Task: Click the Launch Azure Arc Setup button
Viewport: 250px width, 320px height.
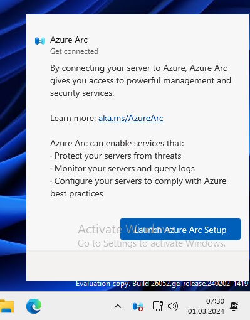Action: [x=180, y=229]
